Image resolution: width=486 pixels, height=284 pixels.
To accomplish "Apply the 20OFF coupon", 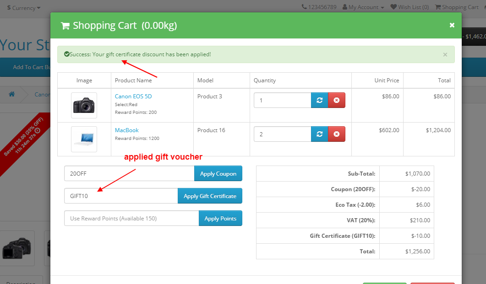I will pyautogui.click(x=218, y=173).
